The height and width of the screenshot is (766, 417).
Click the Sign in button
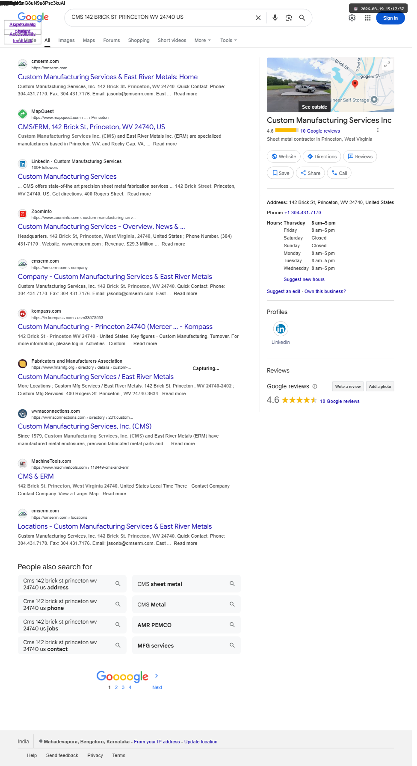(390, 18)
